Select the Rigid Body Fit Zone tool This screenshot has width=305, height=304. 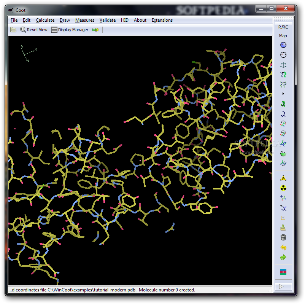tap(283, 75)
